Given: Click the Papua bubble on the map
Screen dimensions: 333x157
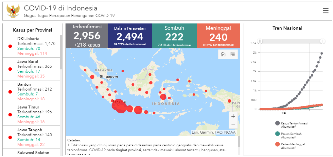Looking at the screenshot, I should [229, 101].
